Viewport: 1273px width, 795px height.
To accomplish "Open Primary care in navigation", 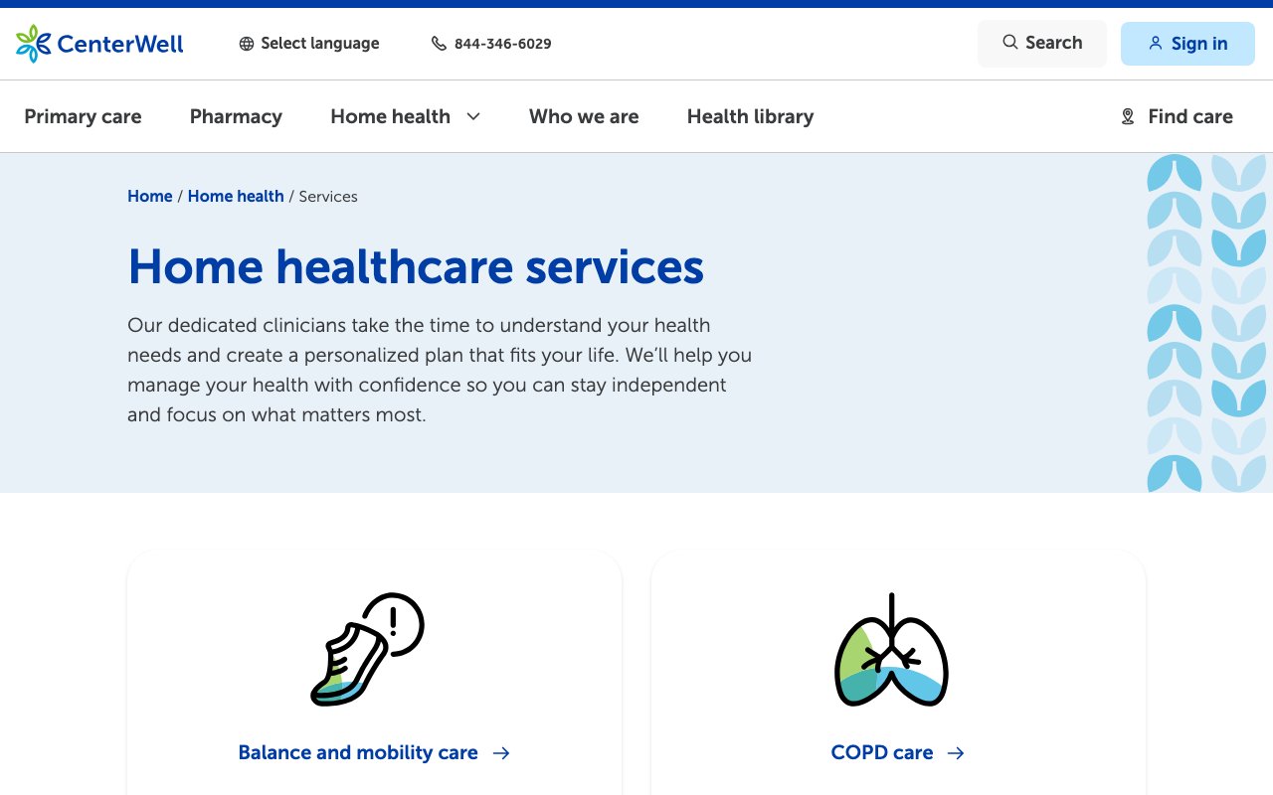I will point(83,116).
